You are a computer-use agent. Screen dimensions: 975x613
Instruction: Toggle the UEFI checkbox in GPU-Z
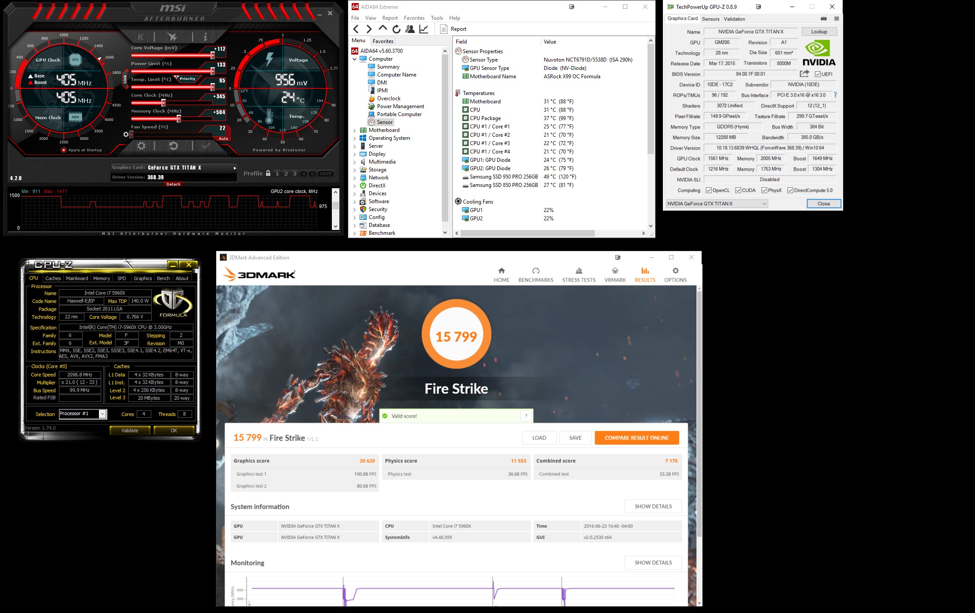tap(818, 74)
